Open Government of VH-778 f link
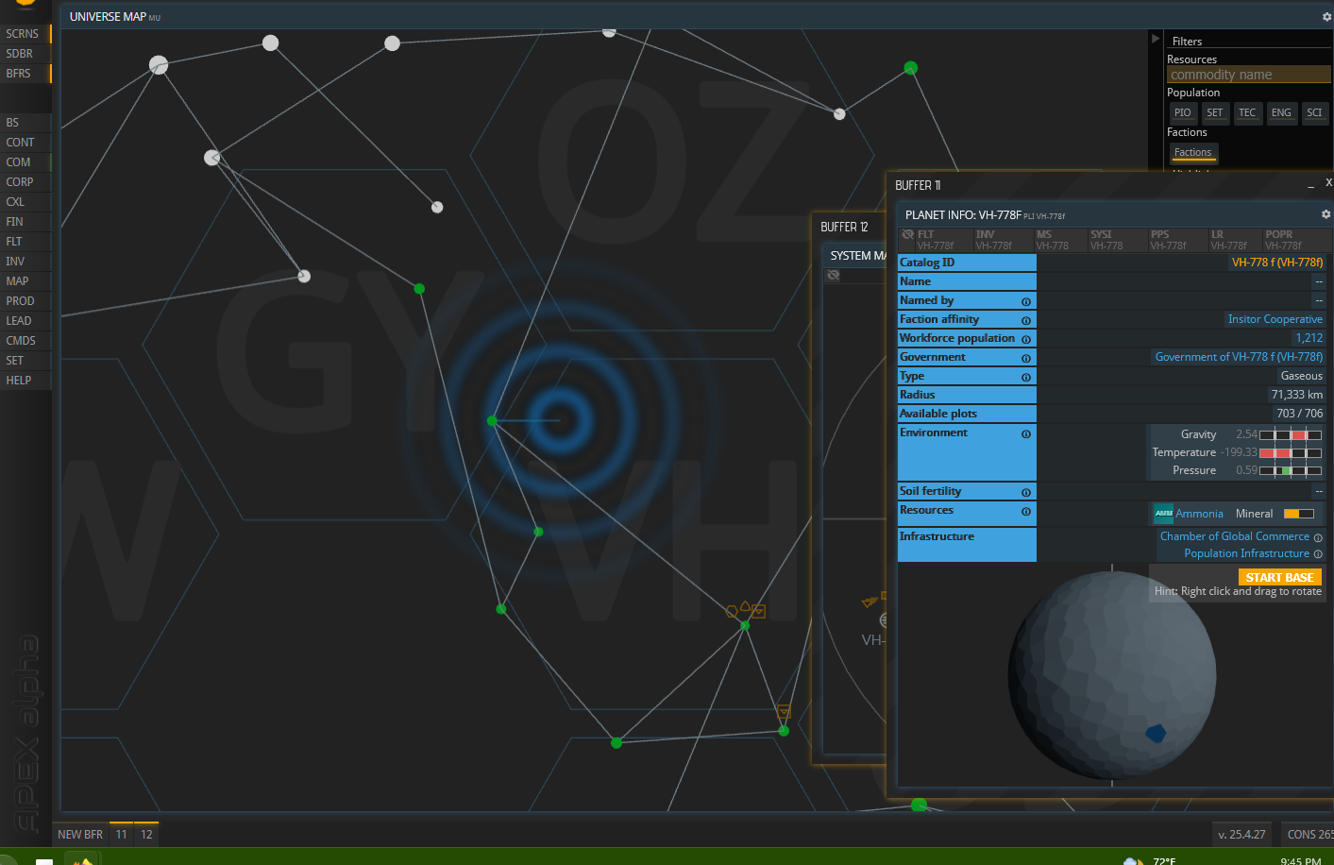Image resolution: width=1334 pixels, height=865 pixels. tap(1239, 357)
